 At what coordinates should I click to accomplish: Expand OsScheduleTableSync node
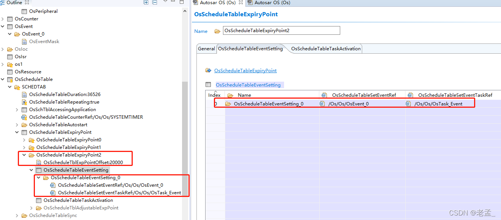pyautogui.click(x=17, y=215)
